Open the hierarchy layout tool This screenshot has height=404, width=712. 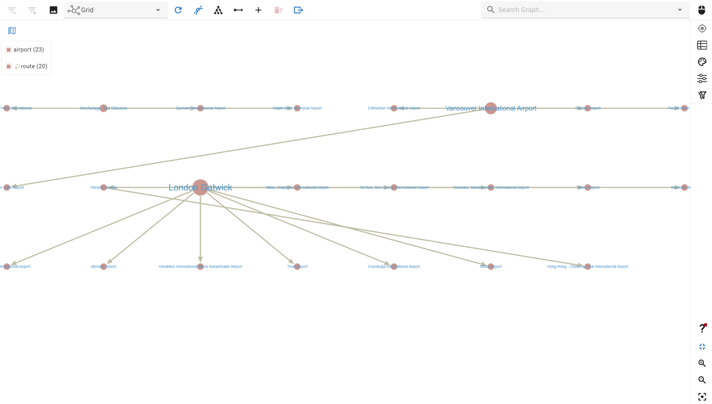218,10
